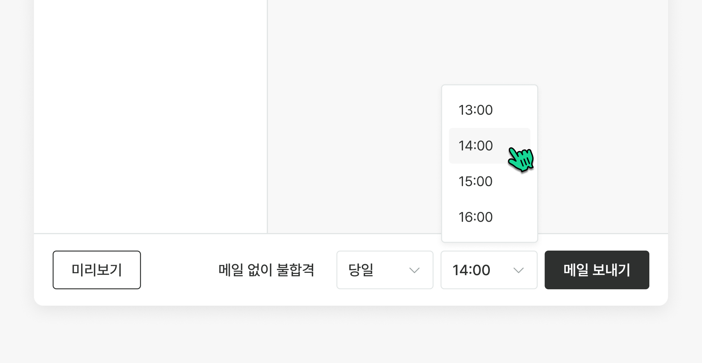Click the 미리보기 preview button
Viewport: 702px width, 363px height.
tap(97, 270)
